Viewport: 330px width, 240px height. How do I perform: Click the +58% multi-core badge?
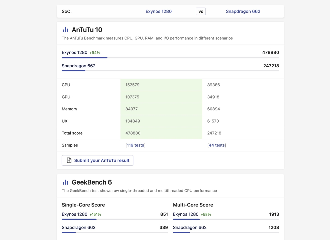pyautogui.click(x=206, y=214)
